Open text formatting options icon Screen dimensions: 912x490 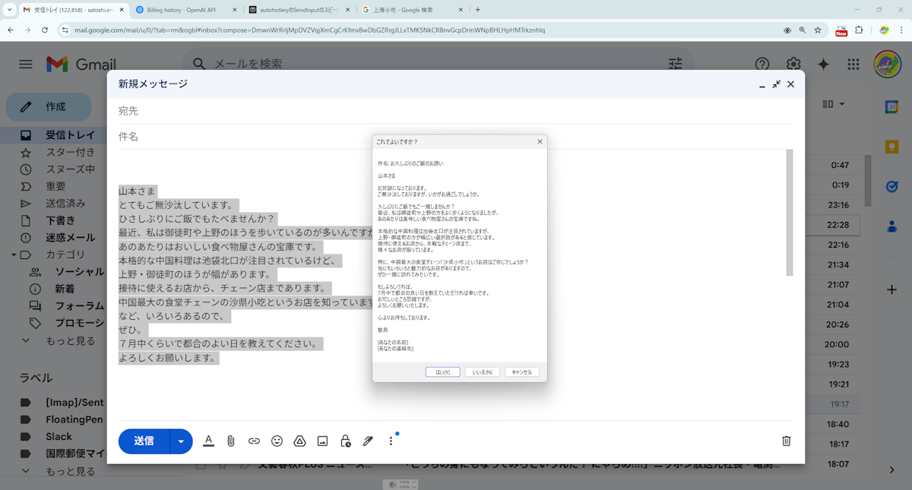[208, 441]
